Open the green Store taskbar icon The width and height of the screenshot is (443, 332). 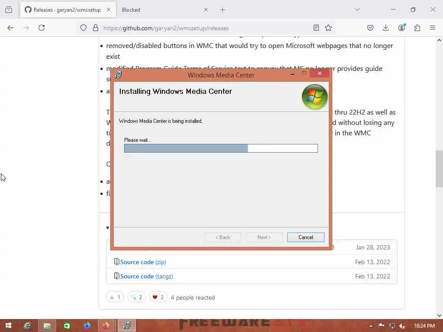click(67, 326)
